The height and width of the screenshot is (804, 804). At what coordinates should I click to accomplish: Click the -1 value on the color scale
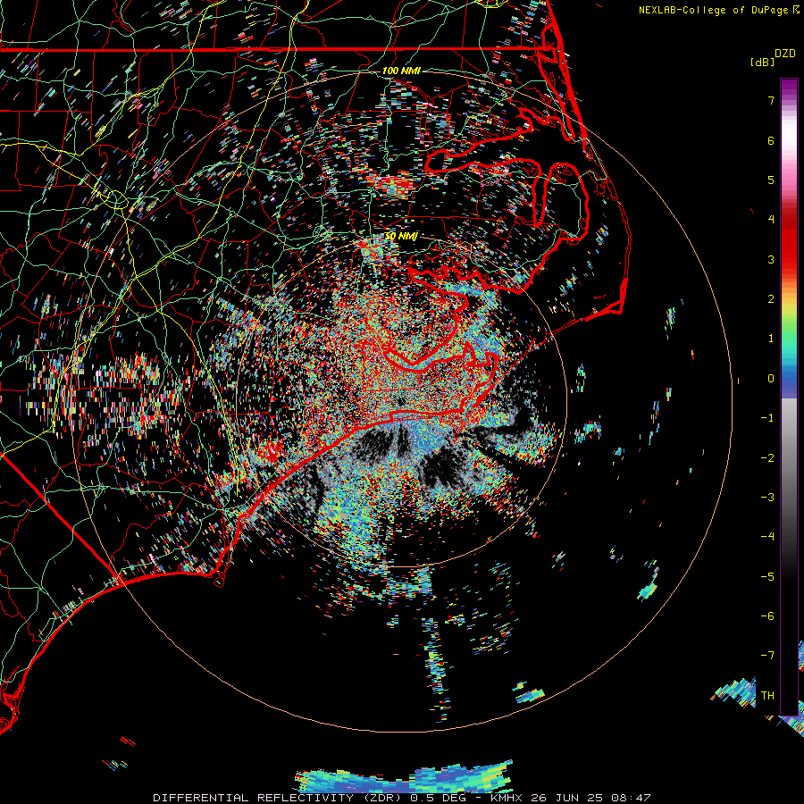(x=767, y=418)
